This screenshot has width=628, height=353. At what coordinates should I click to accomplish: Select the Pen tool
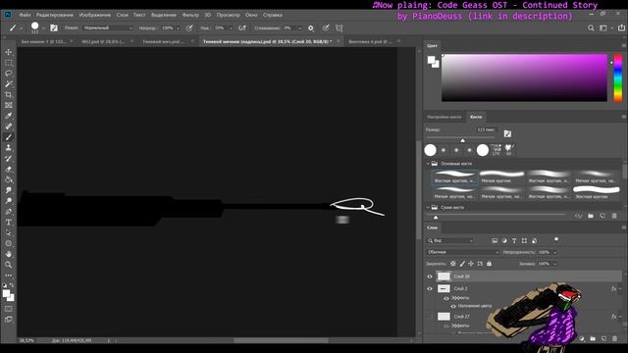[x=9, y=212]
